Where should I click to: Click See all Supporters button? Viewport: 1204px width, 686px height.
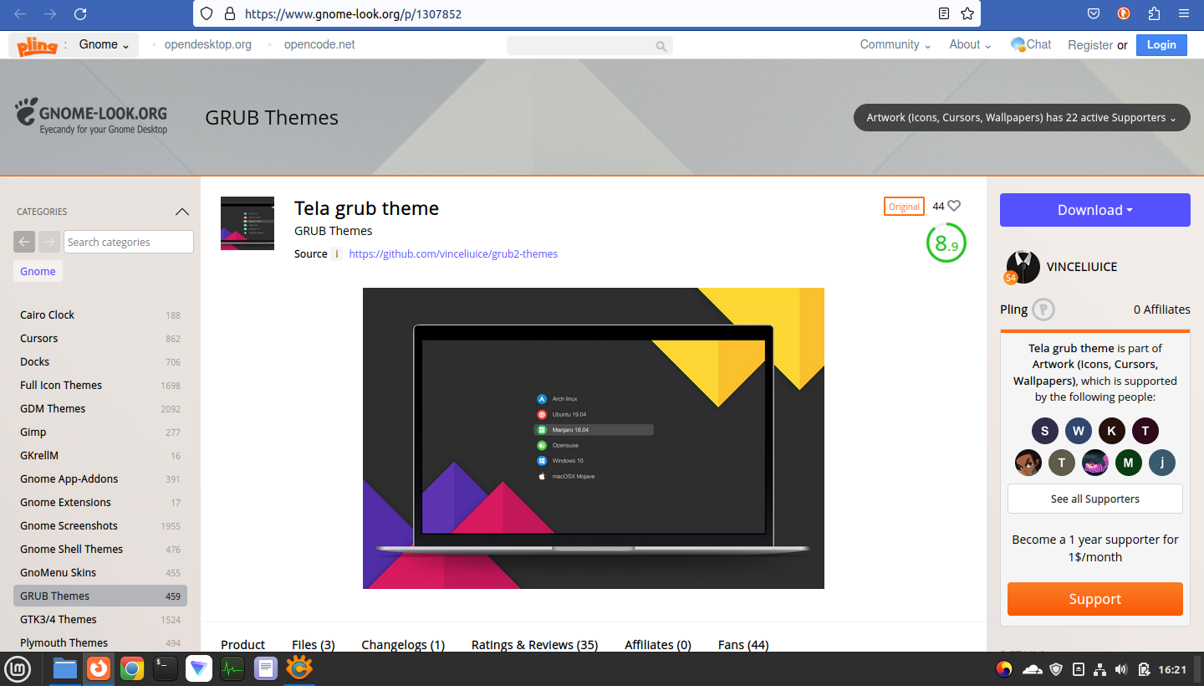[1095, 499]
